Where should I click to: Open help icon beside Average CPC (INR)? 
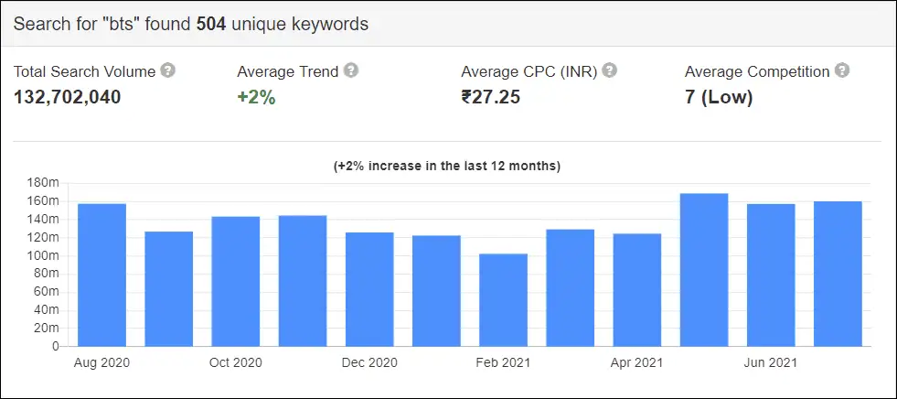(610, 71)
